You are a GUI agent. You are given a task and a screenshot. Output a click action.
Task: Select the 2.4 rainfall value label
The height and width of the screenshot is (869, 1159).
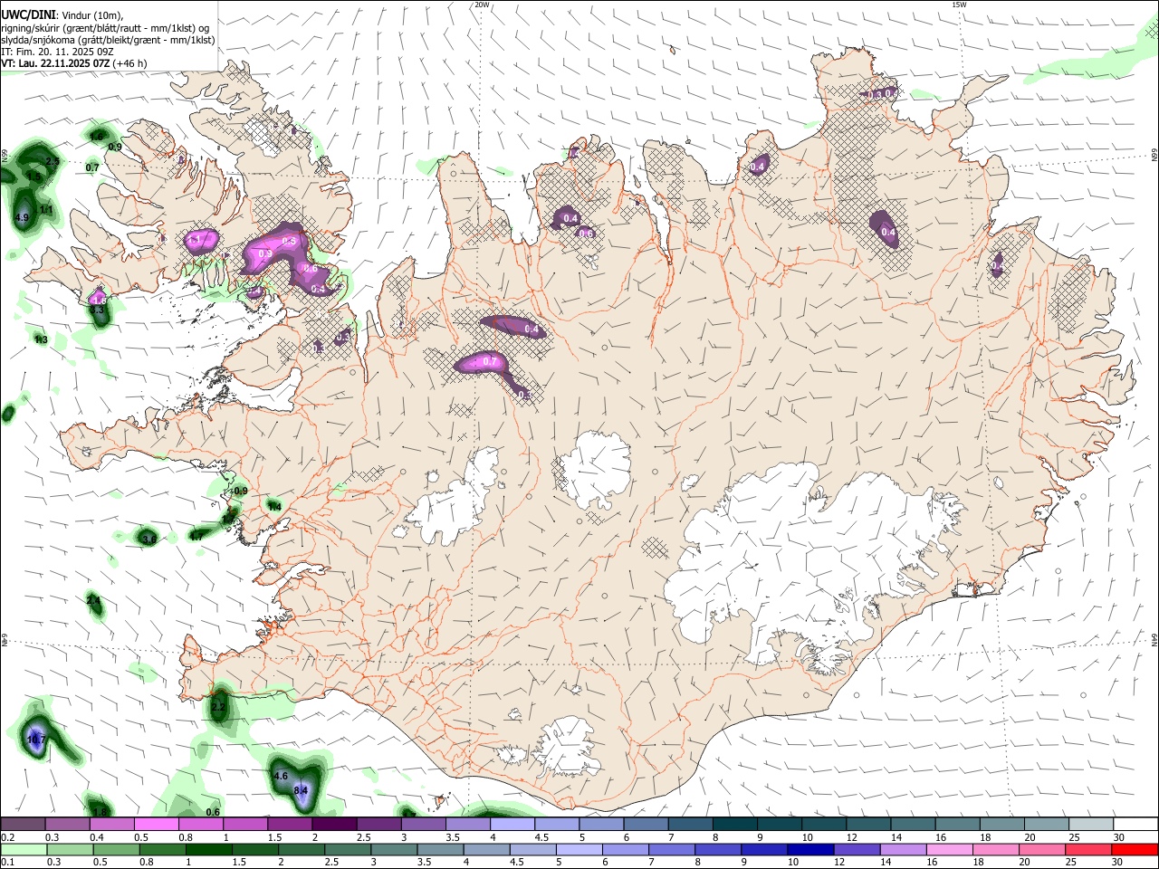coord(93,600)
